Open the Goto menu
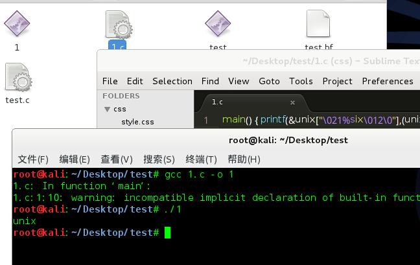 click(269, 81)
